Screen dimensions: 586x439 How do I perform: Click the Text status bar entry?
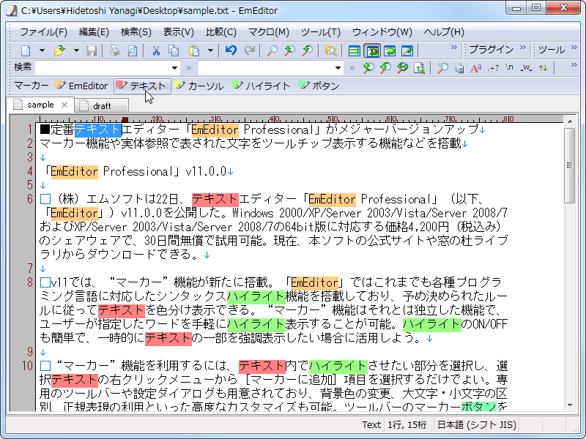click(x=371, y=425)
